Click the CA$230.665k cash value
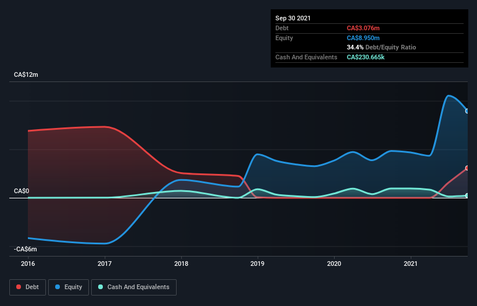Viewport: 477px width, 306px height. pos(365,57)
